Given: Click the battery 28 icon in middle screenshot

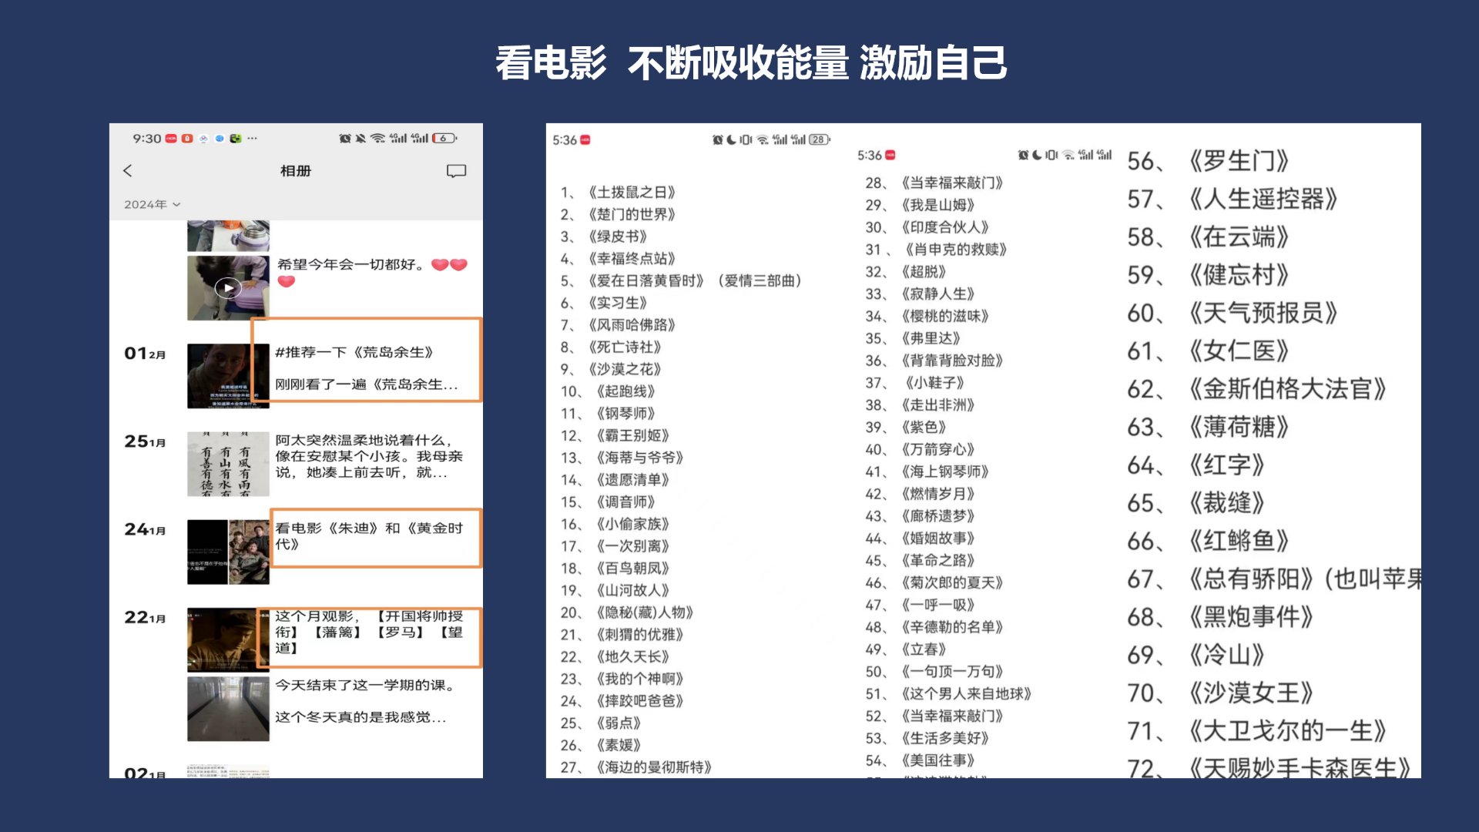Looking at the screenshot, I should (x=818, y=139).
